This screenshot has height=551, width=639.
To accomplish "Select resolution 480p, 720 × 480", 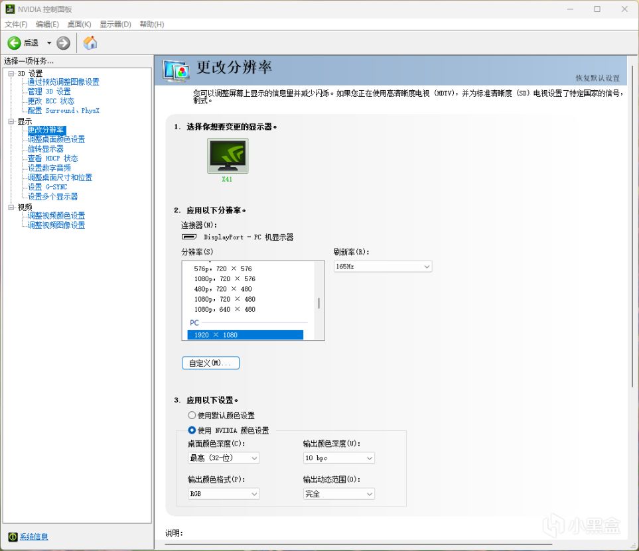I will 223,289.
